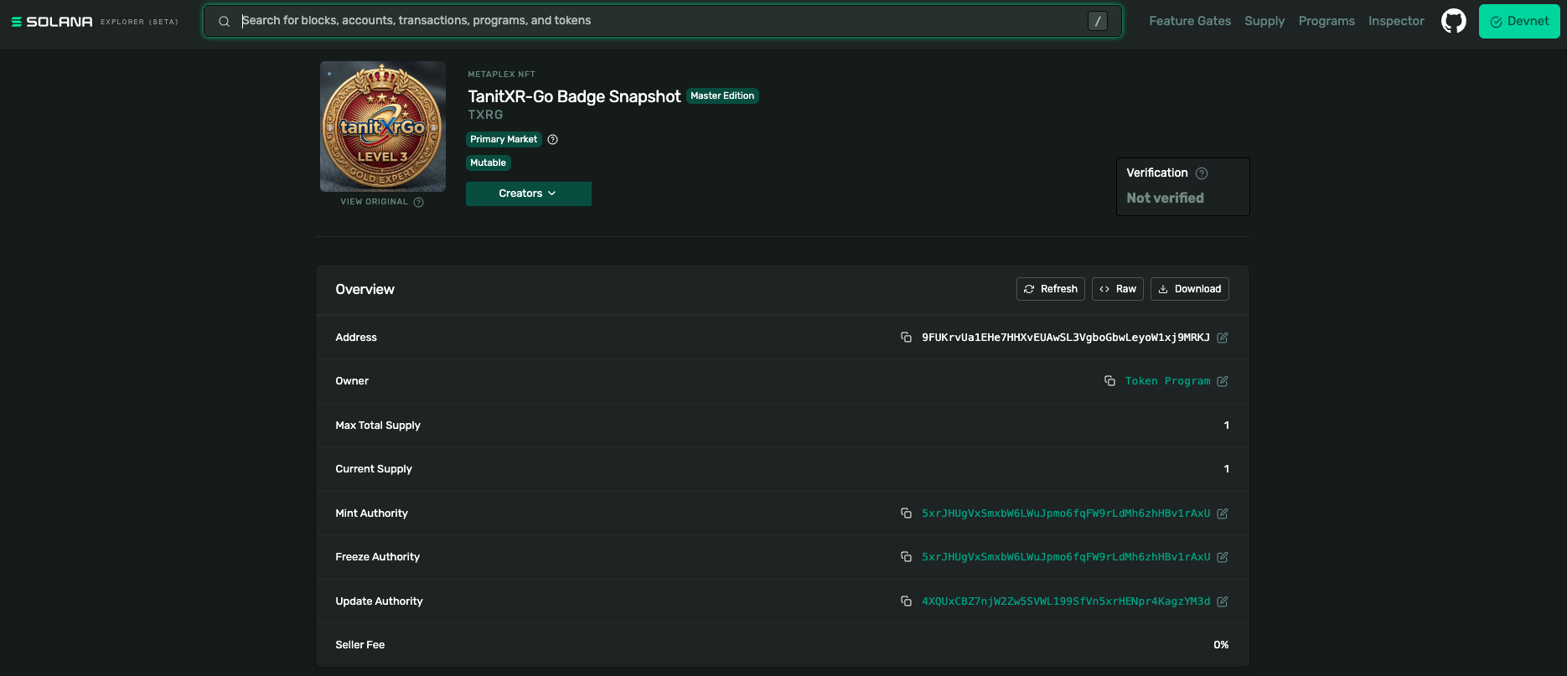The image size is (1567, 676).
Task: Open the Mint Authority address link
Action: click(1066, 513)
